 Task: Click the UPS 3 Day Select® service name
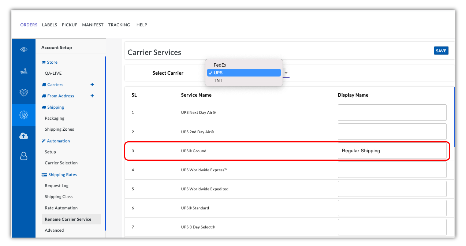198,227
